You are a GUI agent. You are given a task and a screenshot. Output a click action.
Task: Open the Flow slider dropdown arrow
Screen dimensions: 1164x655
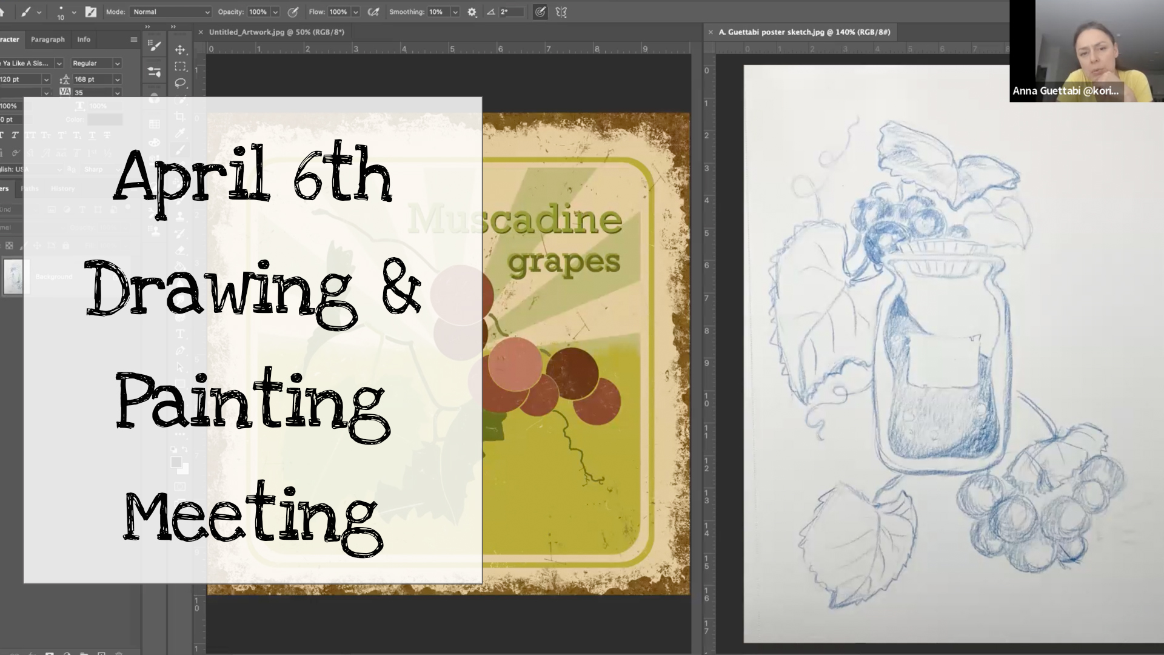pyautogui.click(x=356, y=12)
